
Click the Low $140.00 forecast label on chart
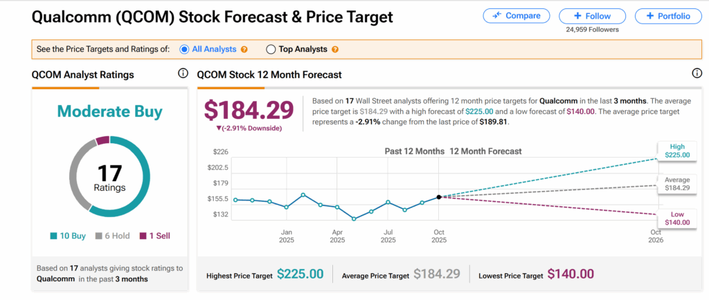(676, 218)
